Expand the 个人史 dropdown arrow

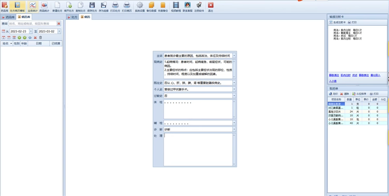pyautogui.click(x=234, y=89)
